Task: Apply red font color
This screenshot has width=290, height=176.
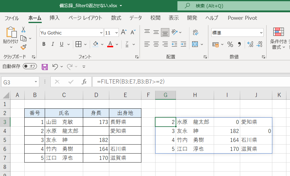Action: 110,44
